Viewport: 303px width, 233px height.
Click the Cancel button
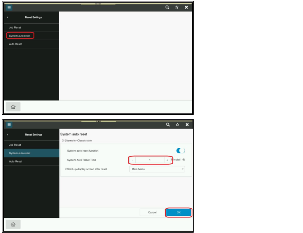point(152,212)
